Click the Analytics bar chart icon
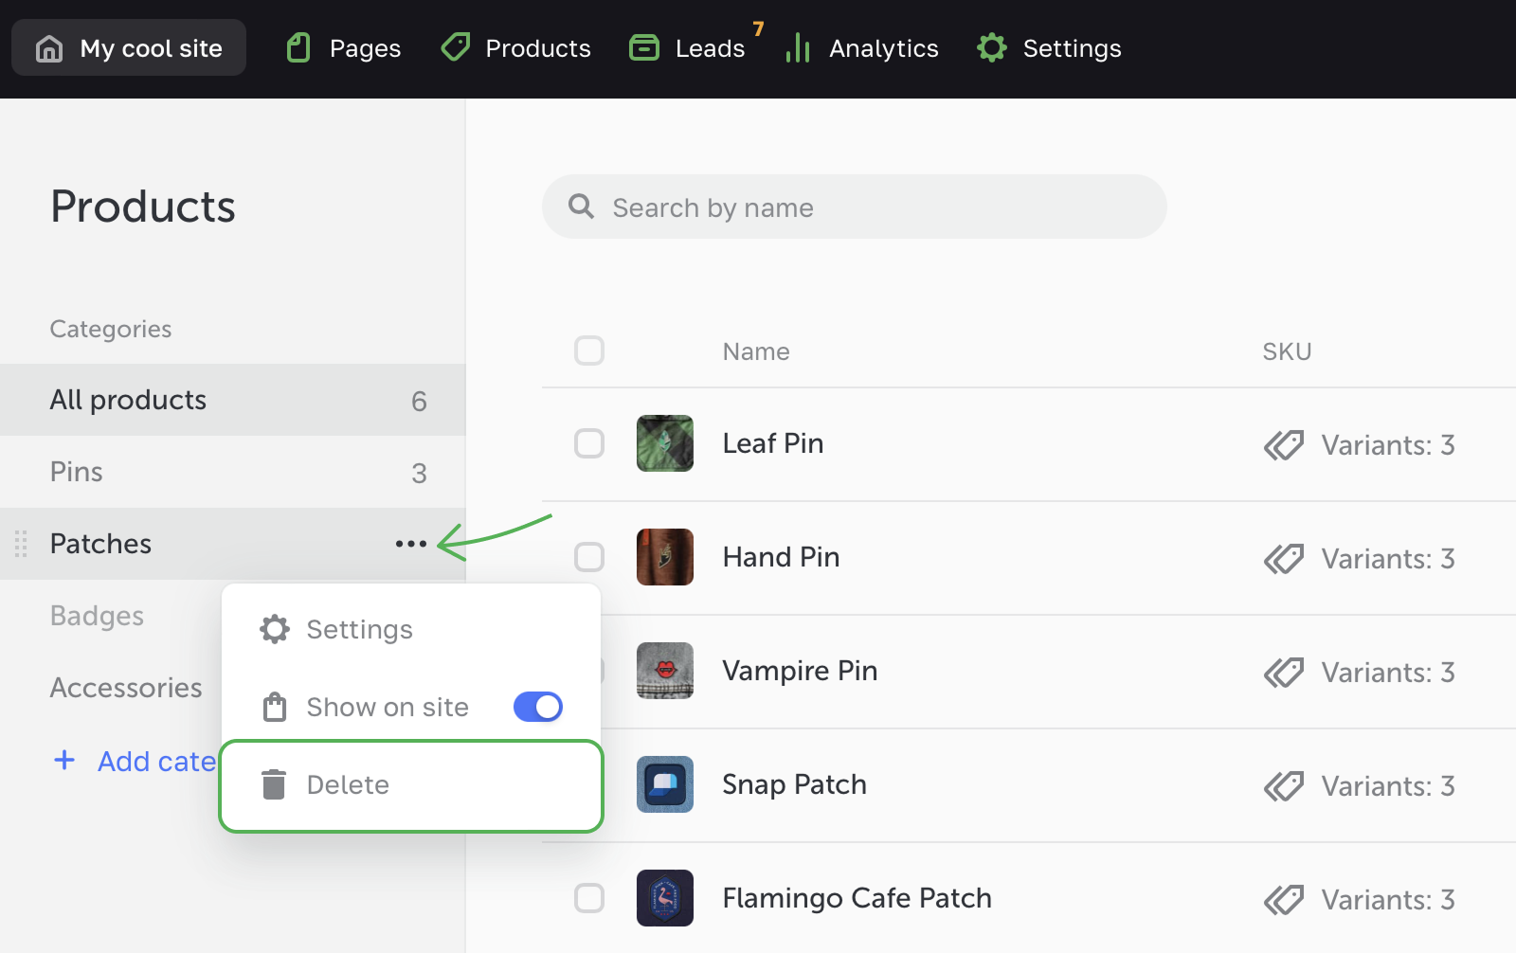Image resolution: width=1516 pixels, height=953 pixels. pos(798,48)
